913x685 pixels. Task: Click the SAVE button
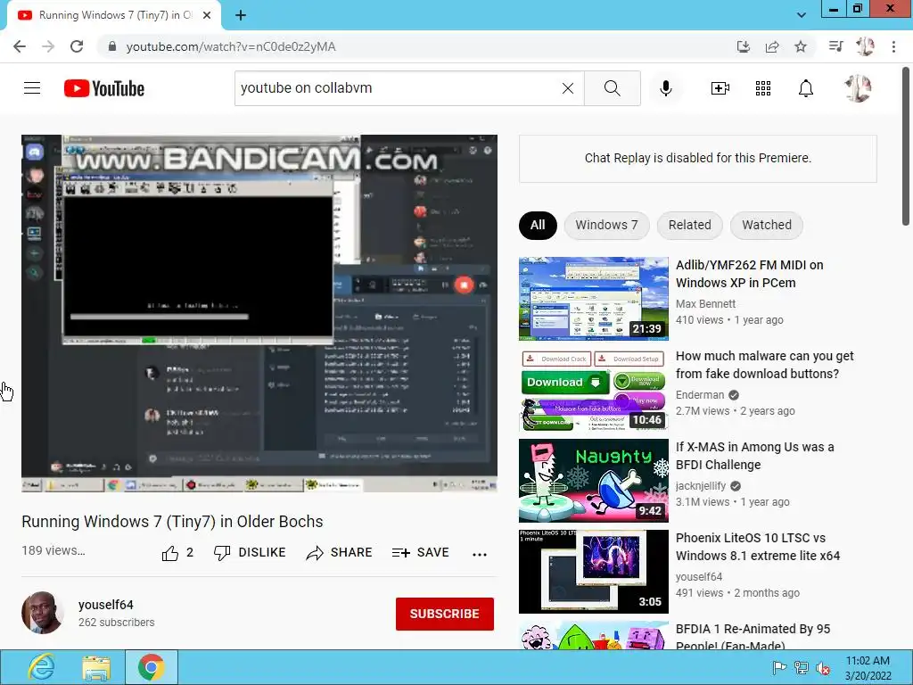point(421,552)
